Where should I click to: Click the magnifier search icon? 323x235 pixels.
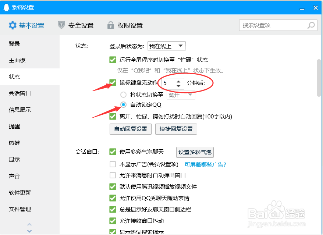(x=311, y=25)
